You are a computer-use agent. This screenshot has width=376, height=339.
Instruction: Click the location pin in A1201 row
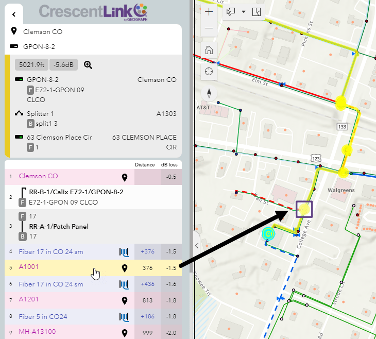coord(125,300)
